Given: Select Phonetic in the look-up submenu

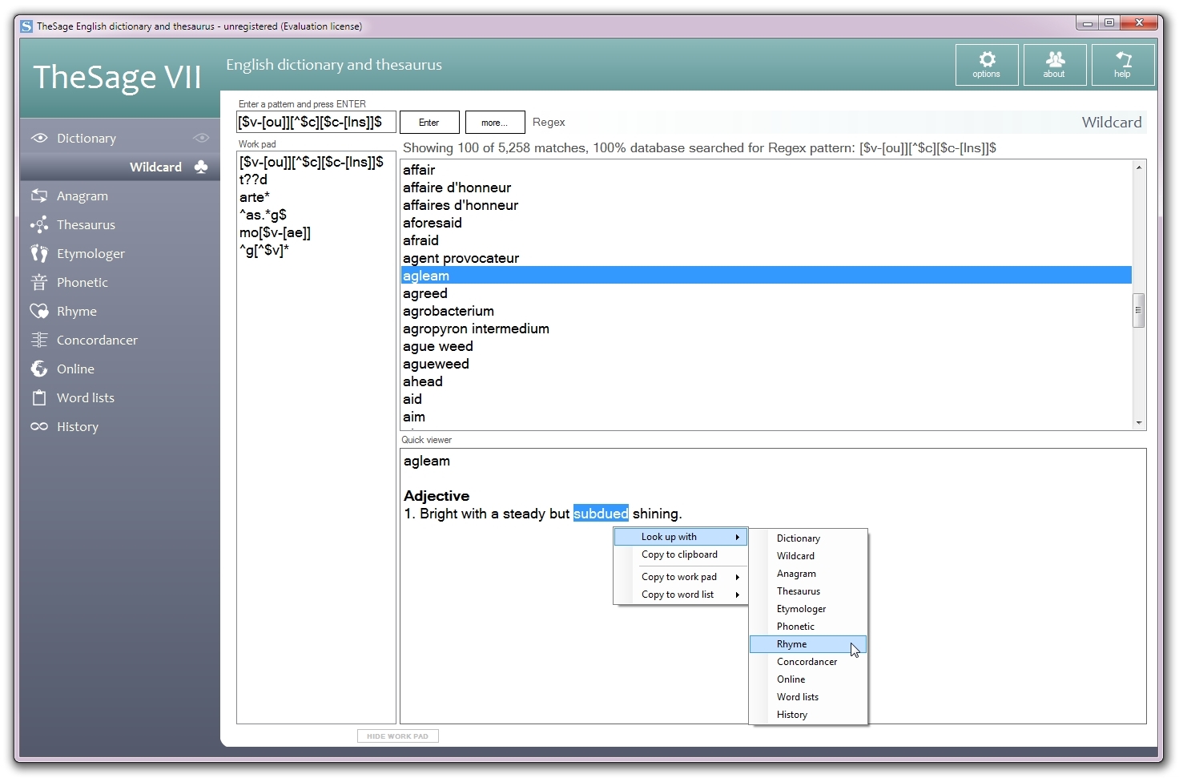Looking at the screenshot, I should pos(808,627).
